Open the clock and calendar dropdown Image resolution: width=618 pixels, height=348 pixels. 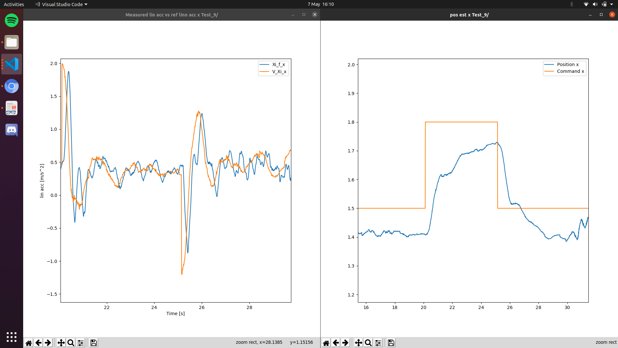pos(321,4)
